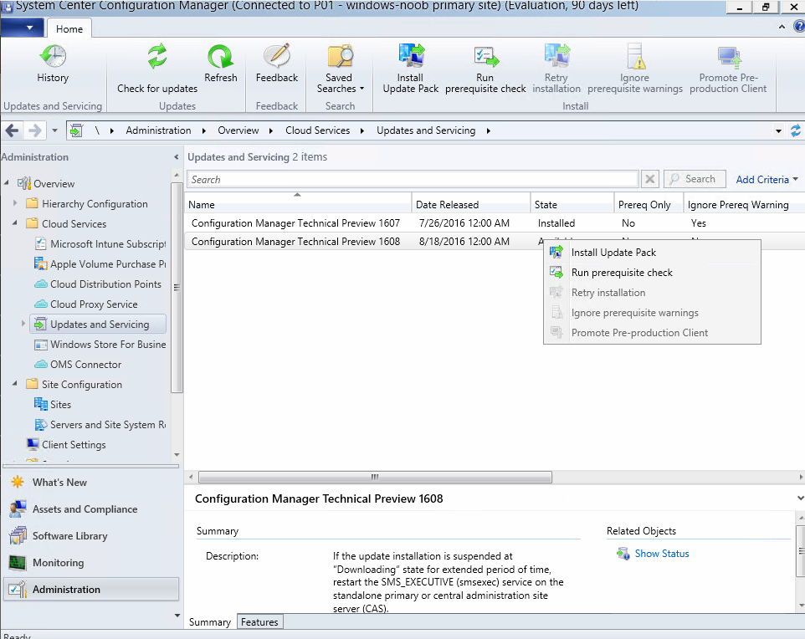Viewport: 805px width, 639px height.
Task: Click Promote Pre-production Client ribbon icon
Action: point(729,57)
